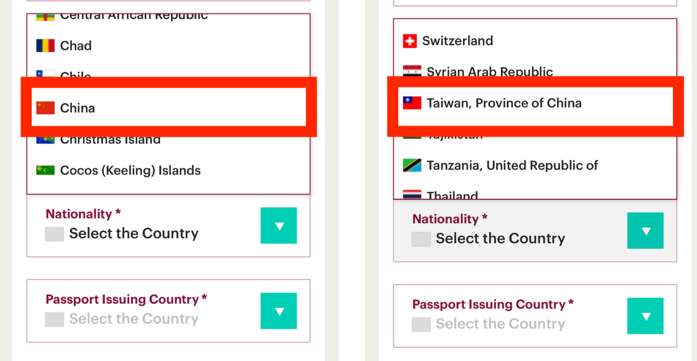
Task: Click the Taiwan flag icon
Action: pyautogui.click(x=412, y=103)
